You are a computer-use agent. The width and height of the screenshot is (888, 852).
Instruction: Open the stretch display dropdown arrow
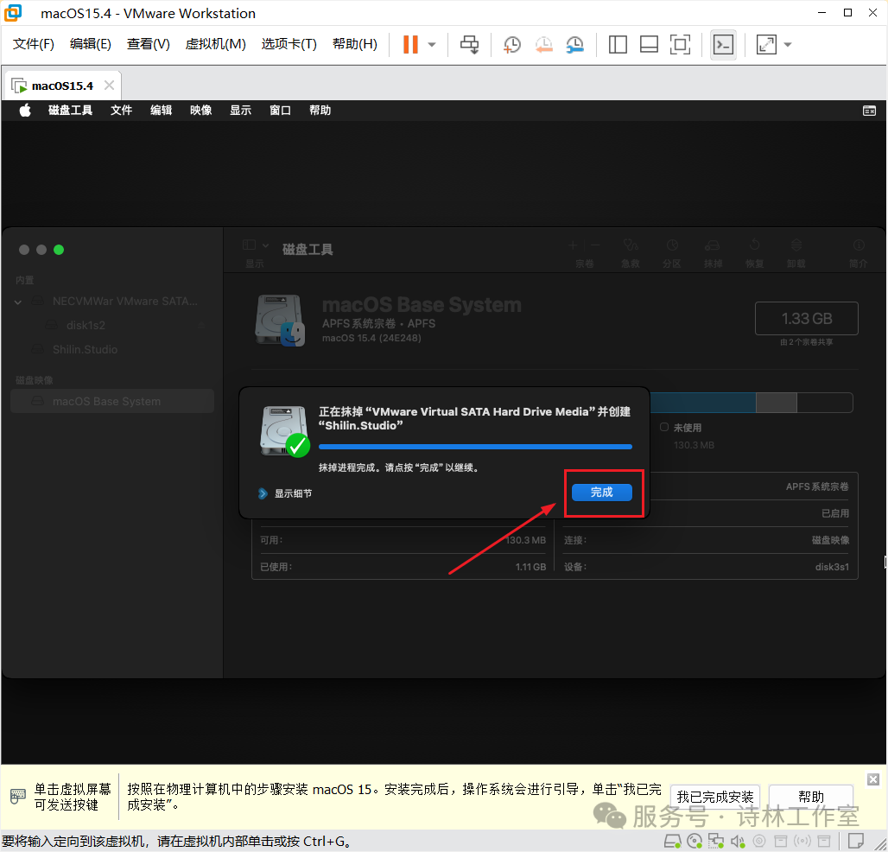point(788,45)
